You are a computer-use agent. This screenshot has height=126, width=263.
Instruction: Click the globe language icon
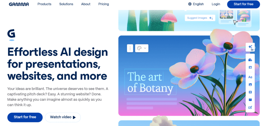point(190,4)
